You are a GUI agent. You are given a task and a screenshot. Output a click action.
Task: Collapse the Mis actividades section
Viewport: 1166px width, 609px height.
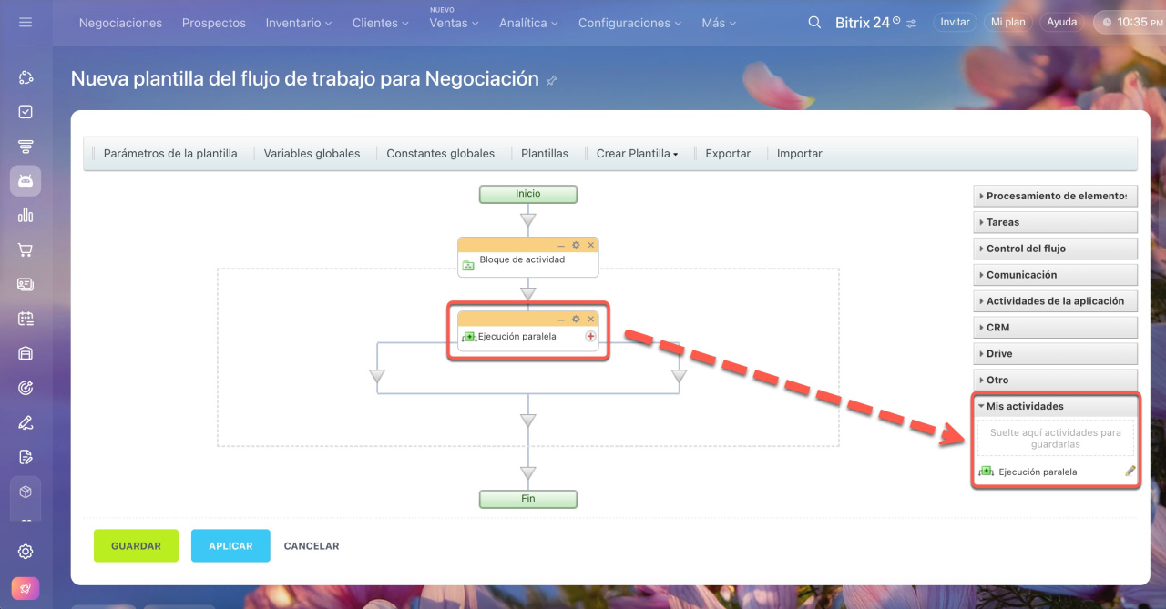(x=1056, y=407)
